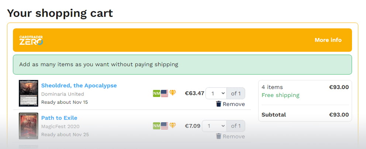The height and width of the screenshot is (149, 366).
Task: Open Sheoldred, the Apocalypse product link
Action: click(79, 86)
